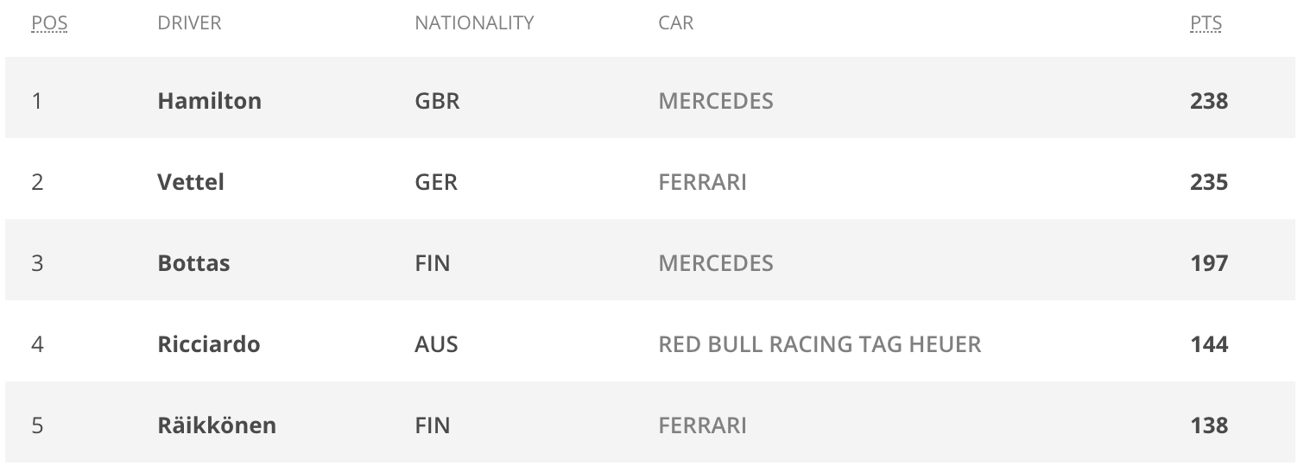Click the DRIVER column header
Viewport: 1304px width, 466px height.
[x=189, y=23]
